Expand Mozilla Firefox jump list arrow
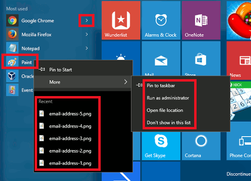This screenshot has height=181, width=251. 87,34
